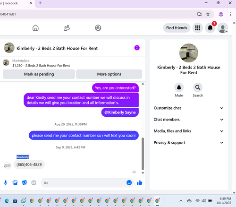Image resolution: width=236 pixels, height=207 pixels.
Task: Open the Groups icon in top navigation
Action: tap(98, 28)
